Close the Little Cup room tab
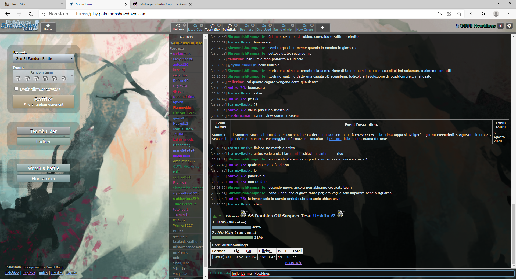 pyautogui.click(x=202, y=25)
